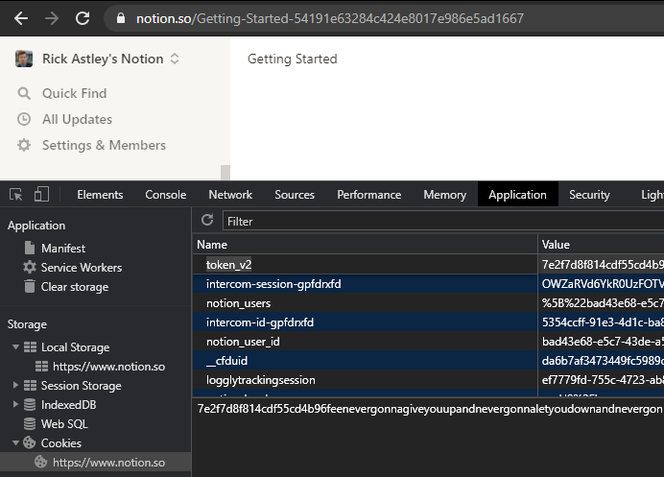Open Settings & Members
This screenshot has width=664, height=477.
104,145
